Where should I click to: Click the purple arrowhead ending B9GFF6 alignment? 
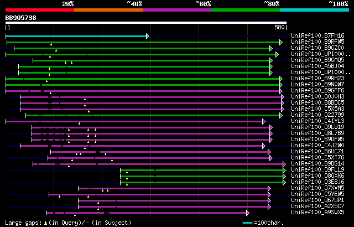281,91
